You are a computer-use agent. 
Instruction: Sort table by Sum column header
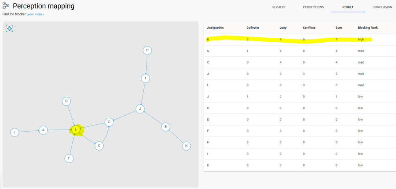pos(339,28)
